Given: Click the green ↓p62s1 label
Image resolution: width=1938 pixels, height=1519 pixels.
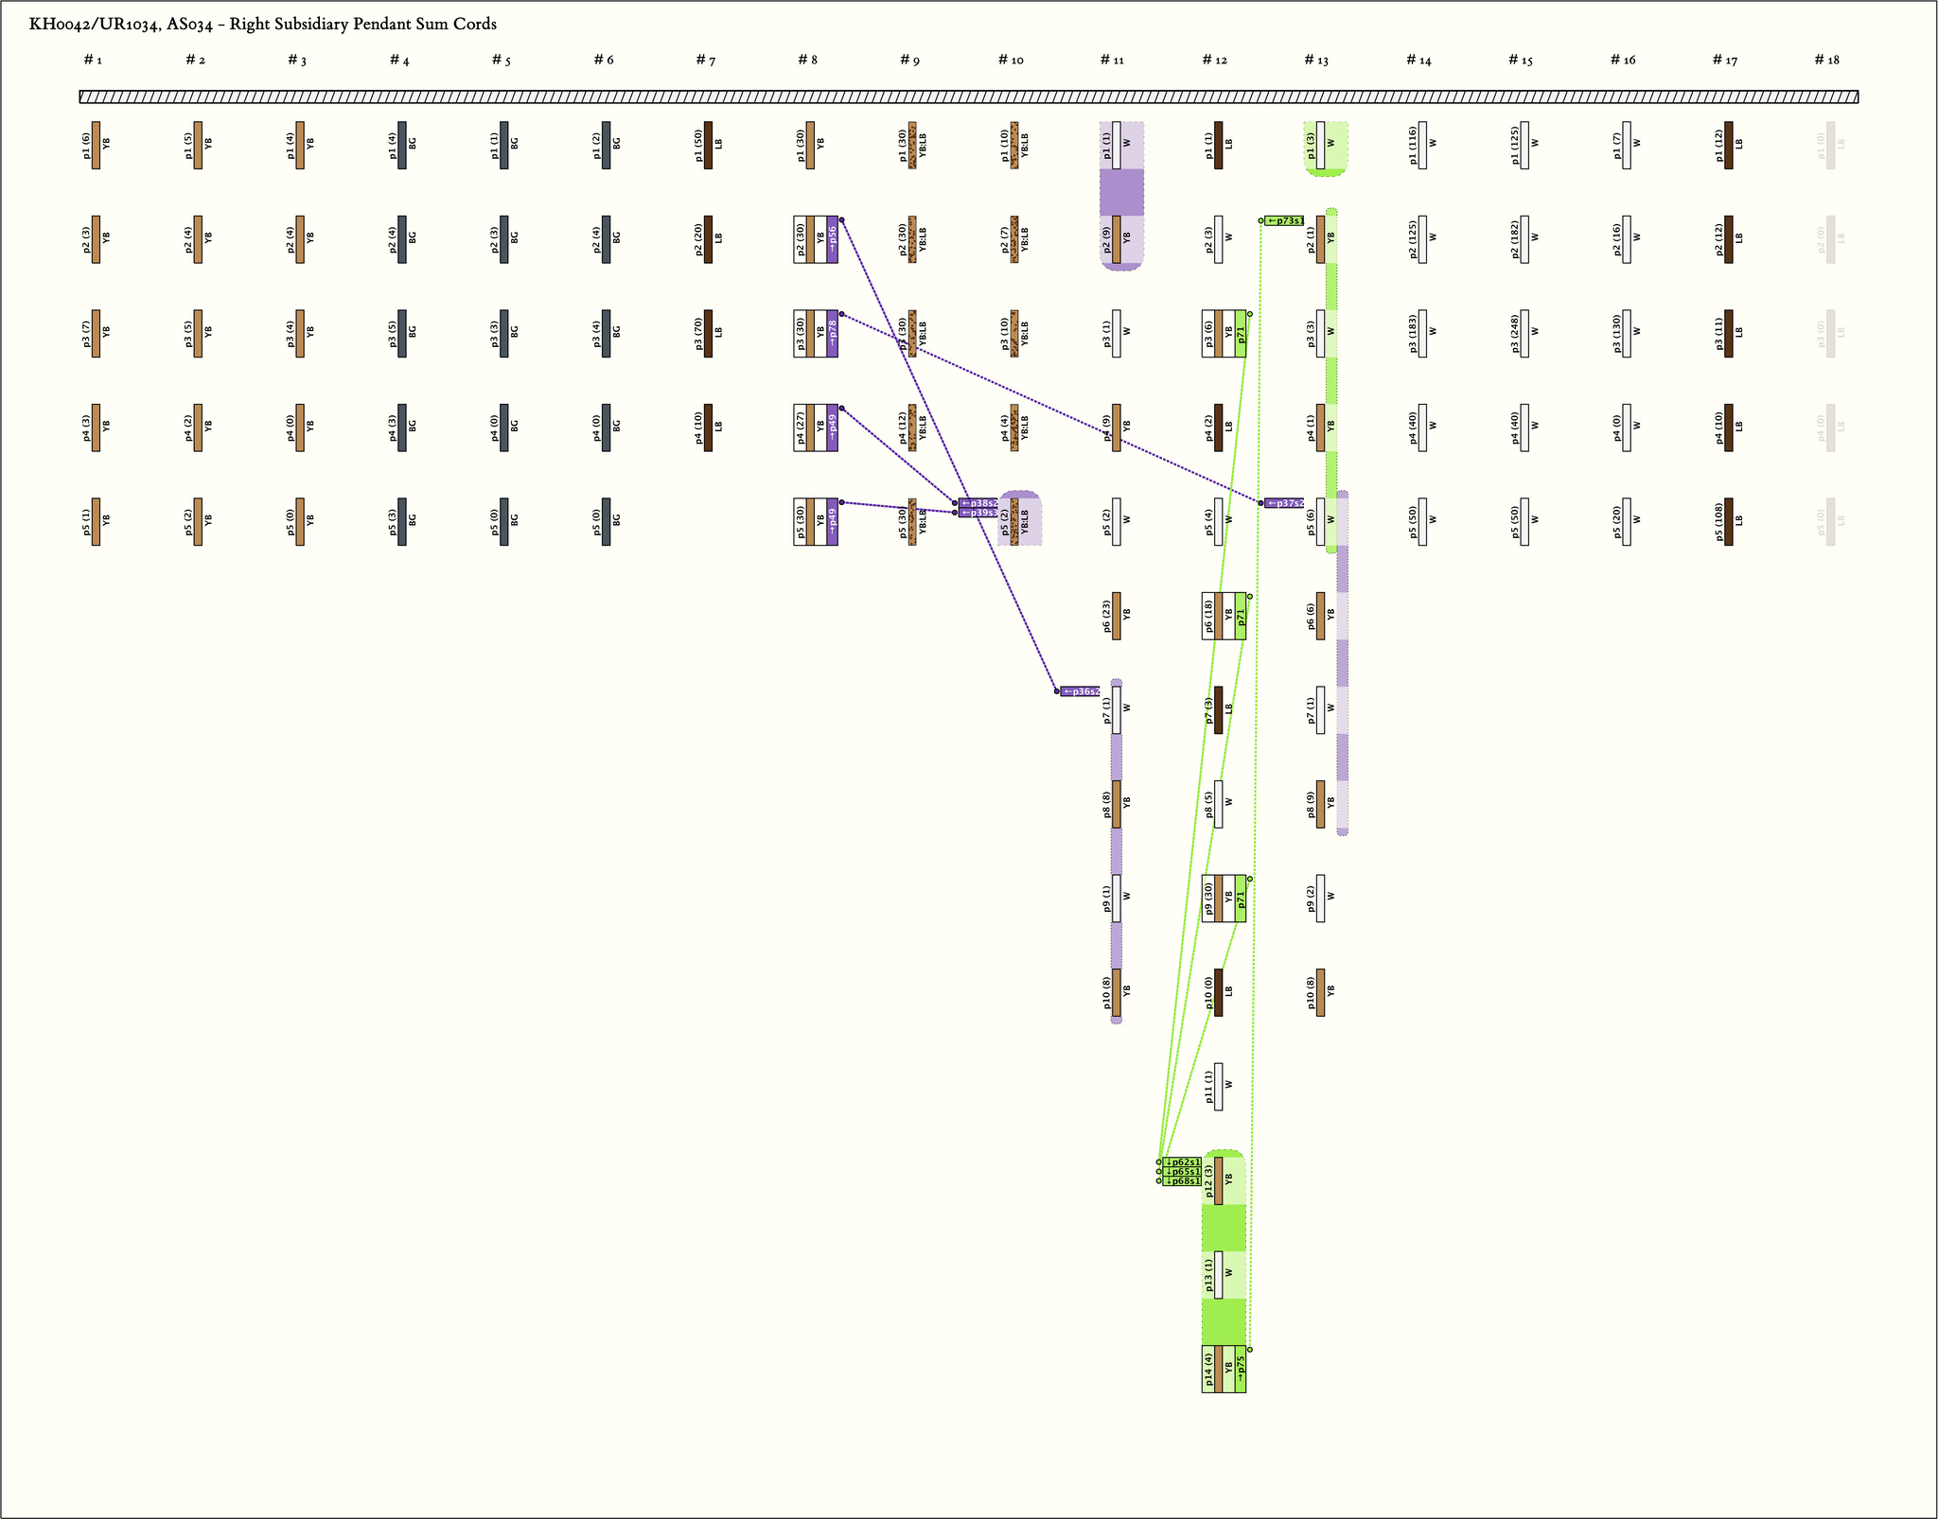Looking at the screenshot, I should pyautogui.click(x=1182, y=1161).
